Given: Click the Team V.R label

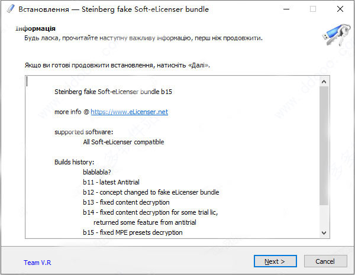Looking at the screenshot, I should point(36,262).
